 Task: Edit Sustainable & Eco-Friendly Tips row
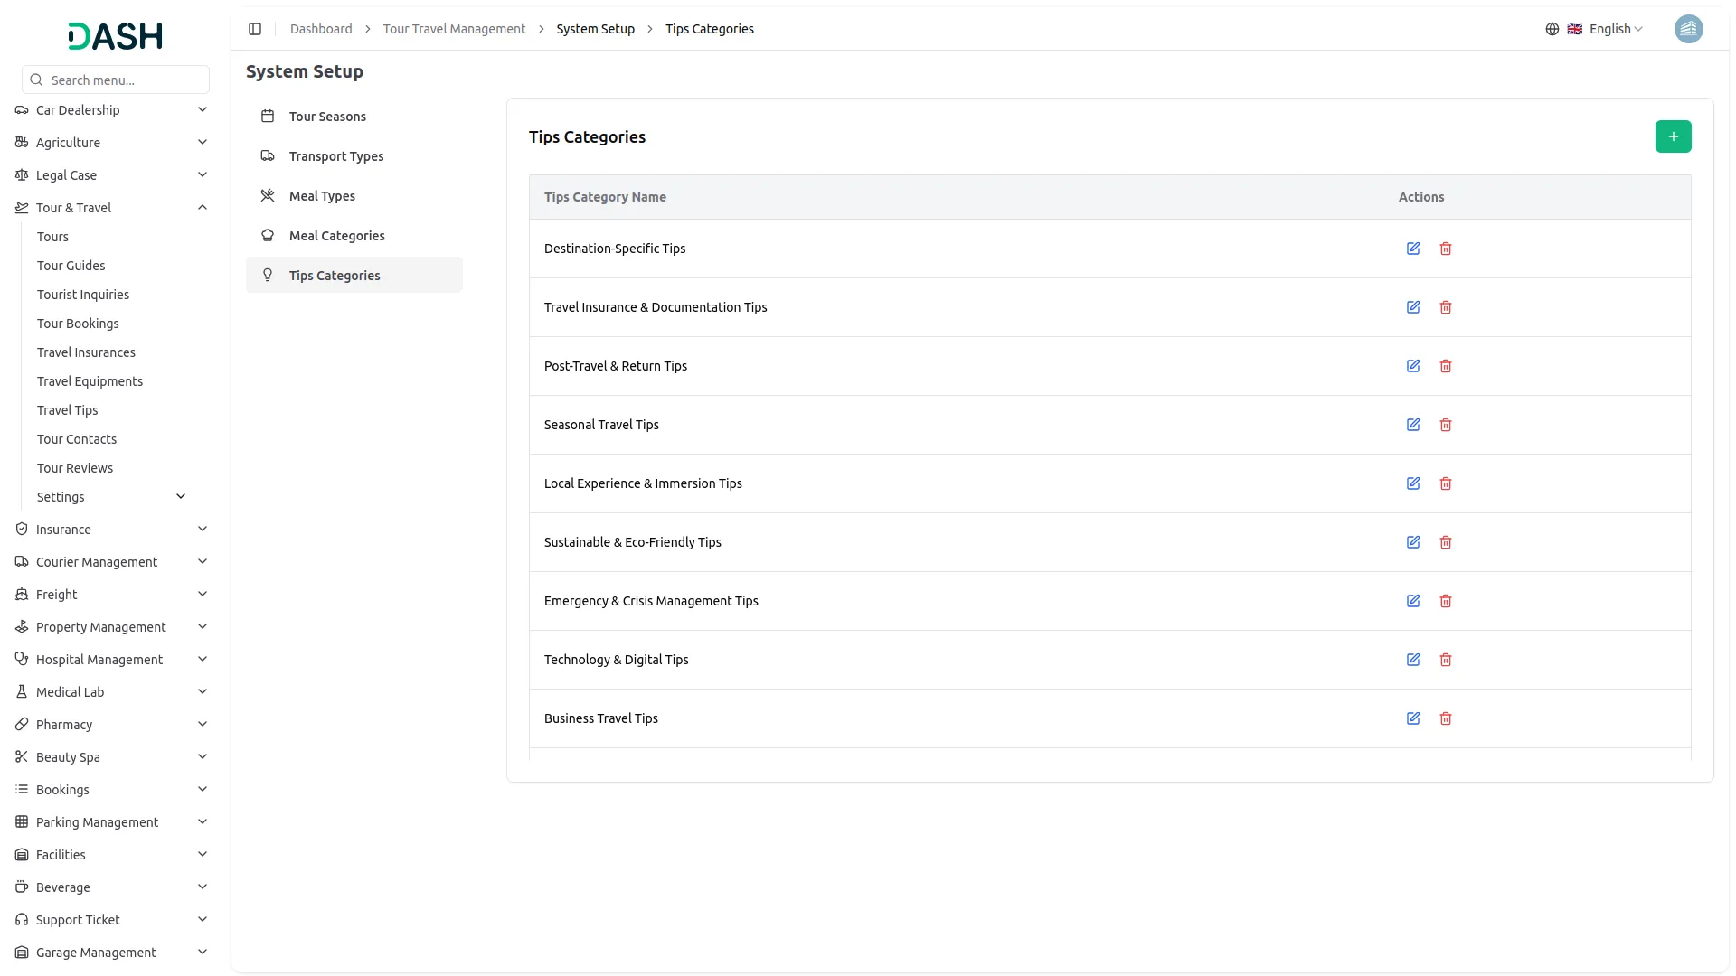pos(1413,542)
